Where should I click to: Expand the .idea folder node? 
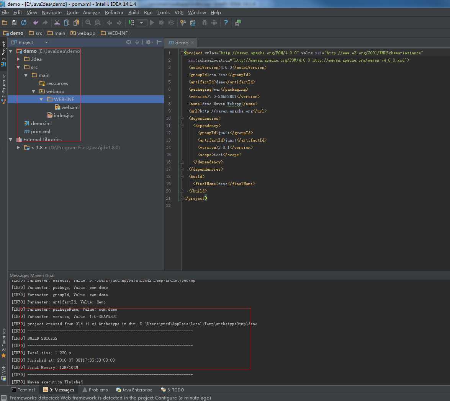click(18, 59)
